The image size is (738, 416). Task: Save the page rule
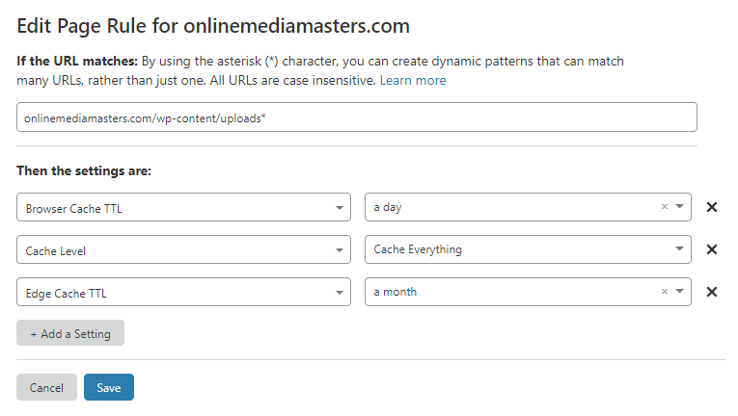[x=109, y=387]
